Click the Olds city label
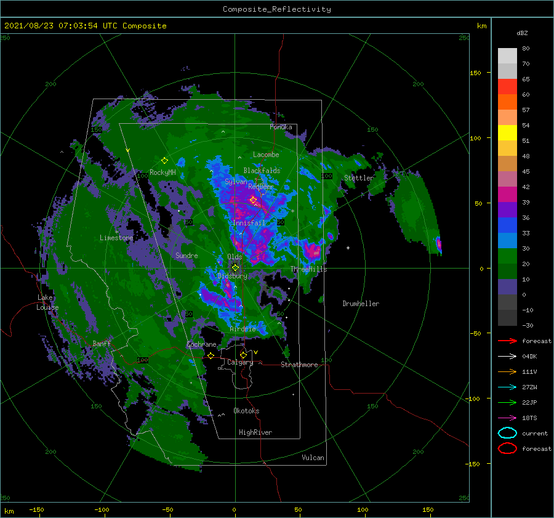The height and width of the screenshot is (518, 554). (x=235, y=257)
